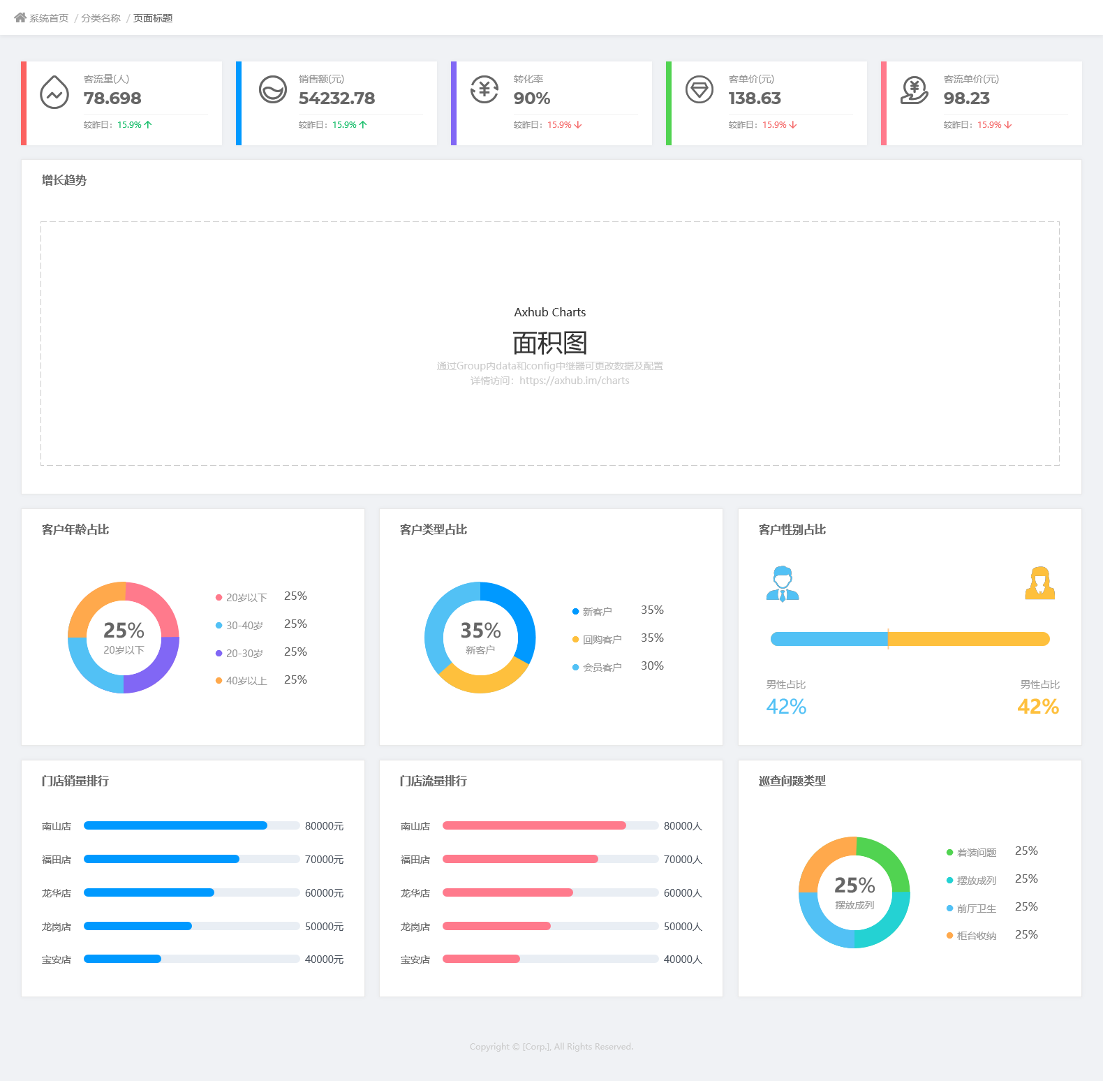Screen dimensions: 1103x1081
Task: Click 龙华店 traffic progress bar
Action: [551, 892]
